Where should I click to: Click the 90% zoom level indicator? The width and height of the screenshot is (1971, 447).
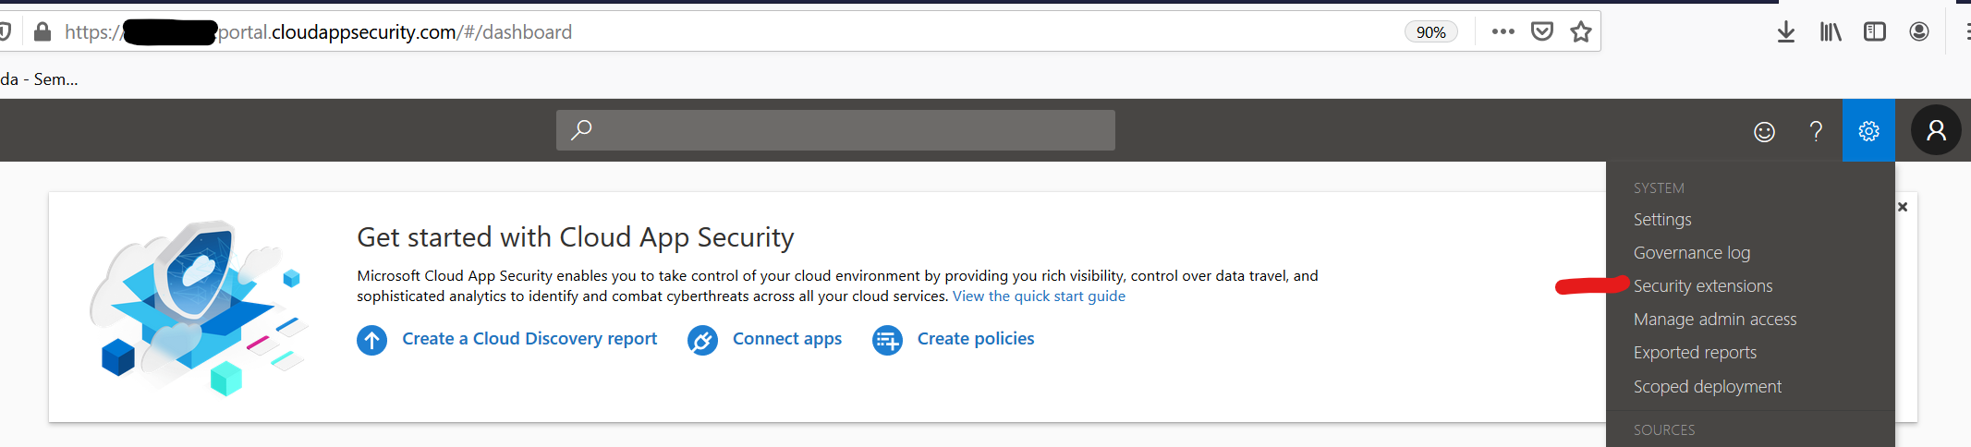click(1431, 32)
